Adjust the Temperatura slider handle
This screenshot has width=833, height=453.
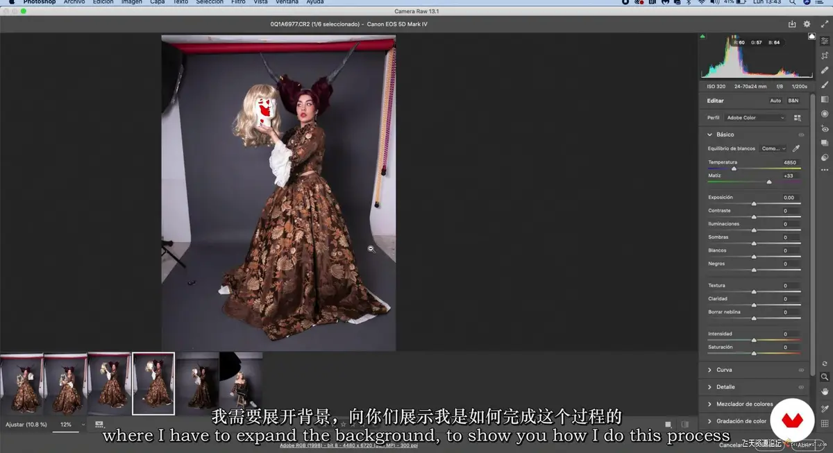coord(734,169)
